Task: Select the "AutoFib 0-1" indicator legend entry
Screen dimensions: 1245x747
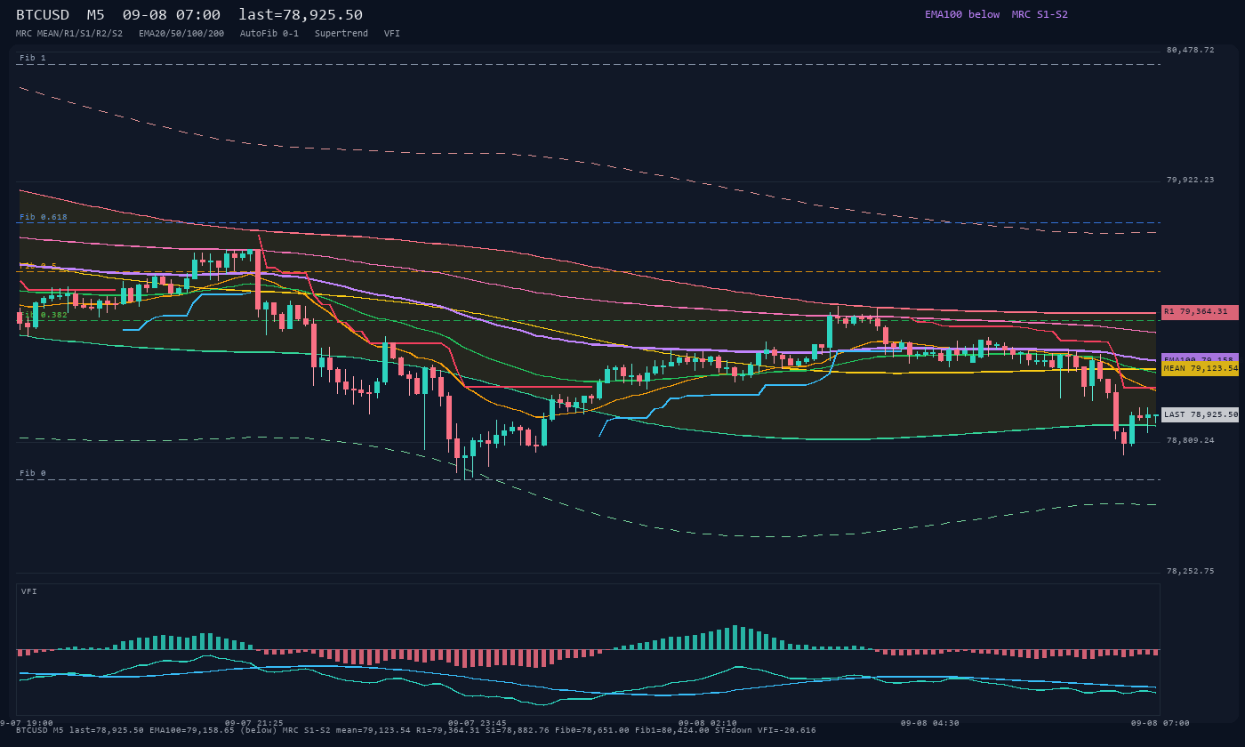Action: click(269, 33)
